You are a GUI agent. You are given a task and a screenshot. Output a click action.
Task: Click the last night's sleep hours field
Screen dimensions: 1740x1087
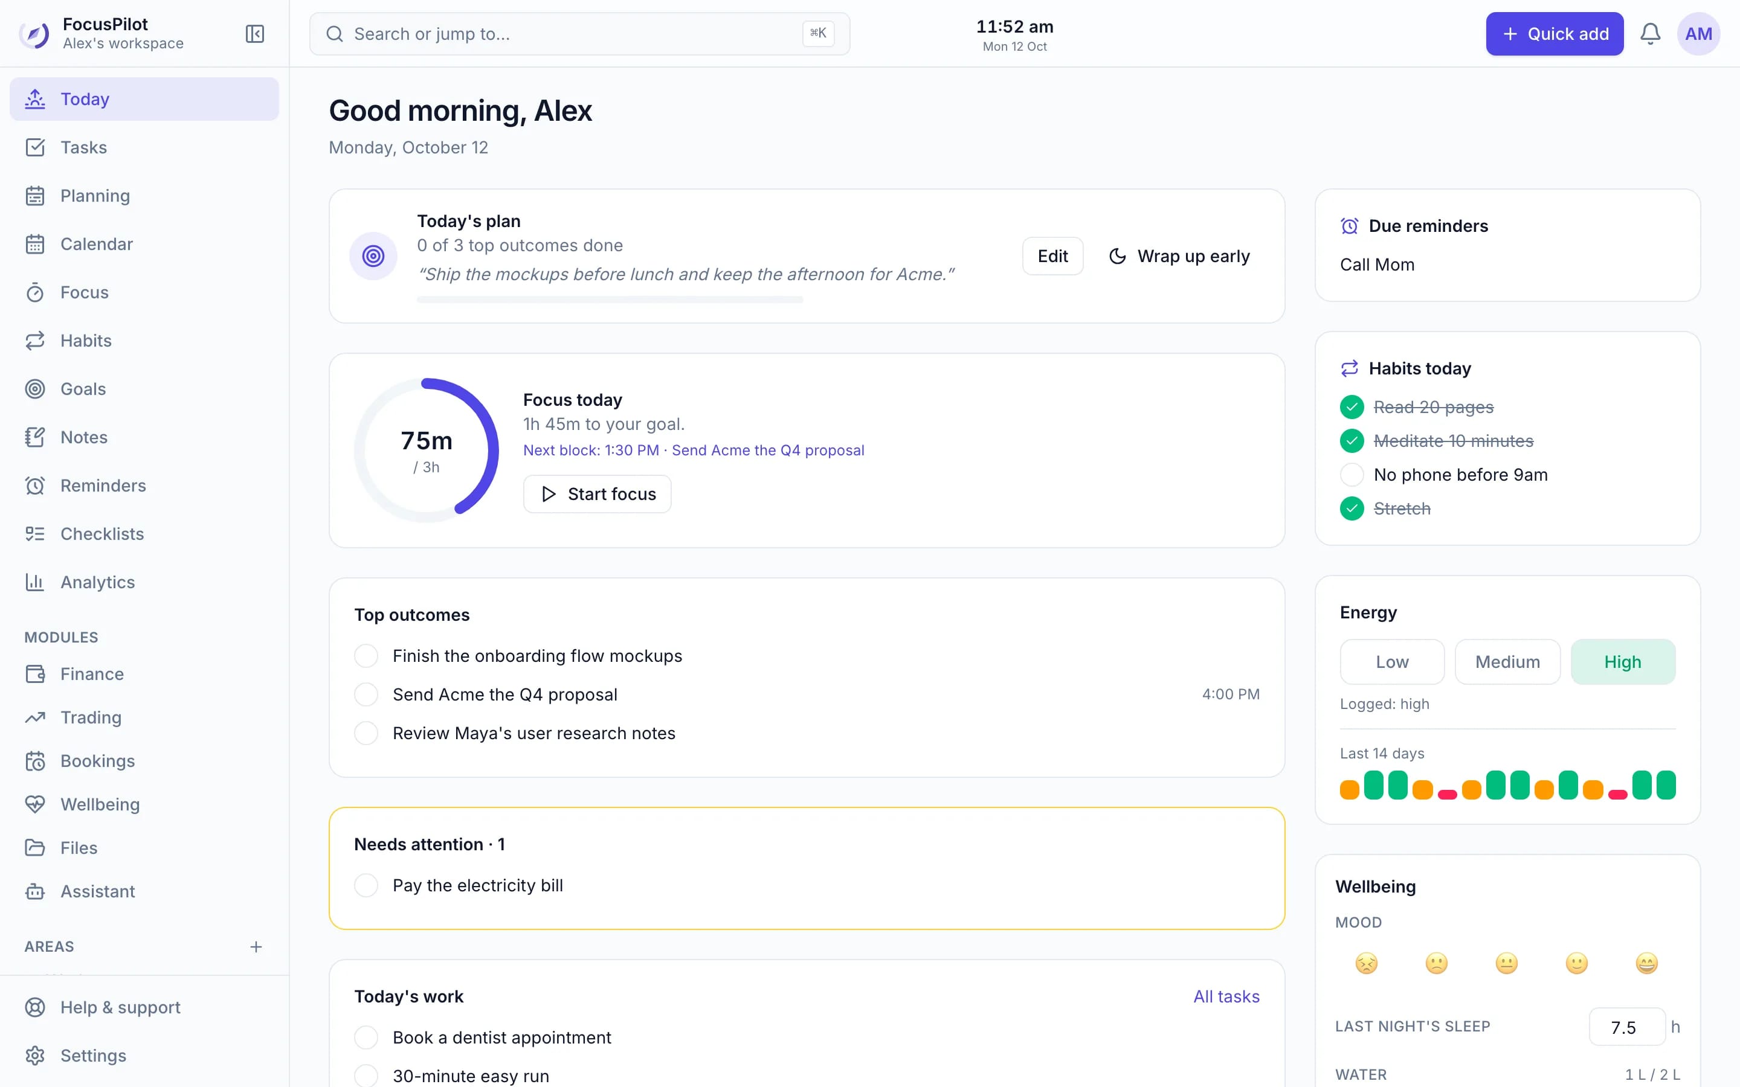point(1626,1027)
